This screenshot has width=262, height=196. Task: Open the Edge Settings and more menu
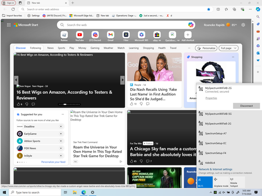(x=250, y=9)
